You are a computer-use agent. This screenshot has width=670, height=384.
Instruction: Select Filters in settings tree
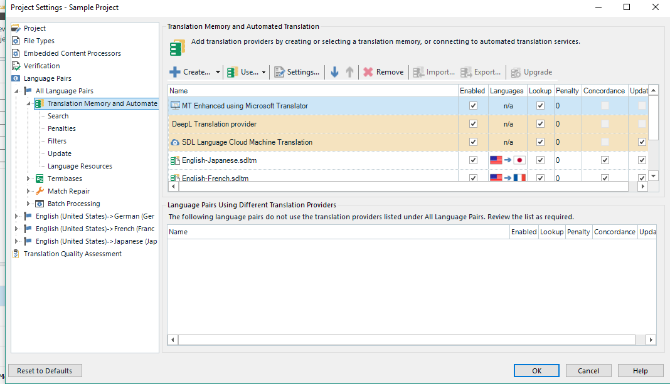(57, 141)
